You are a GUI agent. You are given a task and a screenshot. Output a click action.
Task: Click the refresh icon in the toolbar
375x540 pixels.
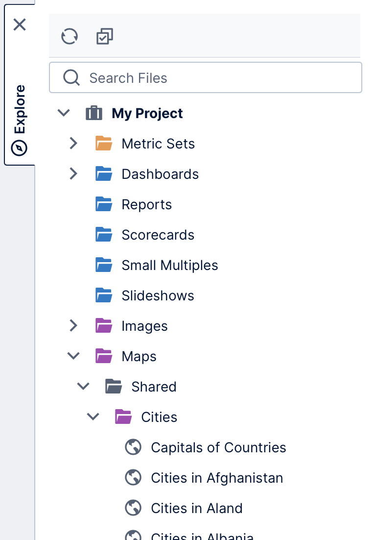click(69, 36)
